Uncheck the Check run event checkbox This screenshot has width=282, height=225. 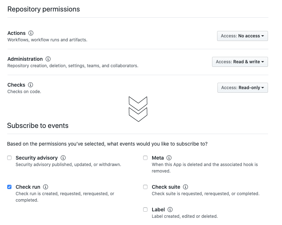point(9,187)
